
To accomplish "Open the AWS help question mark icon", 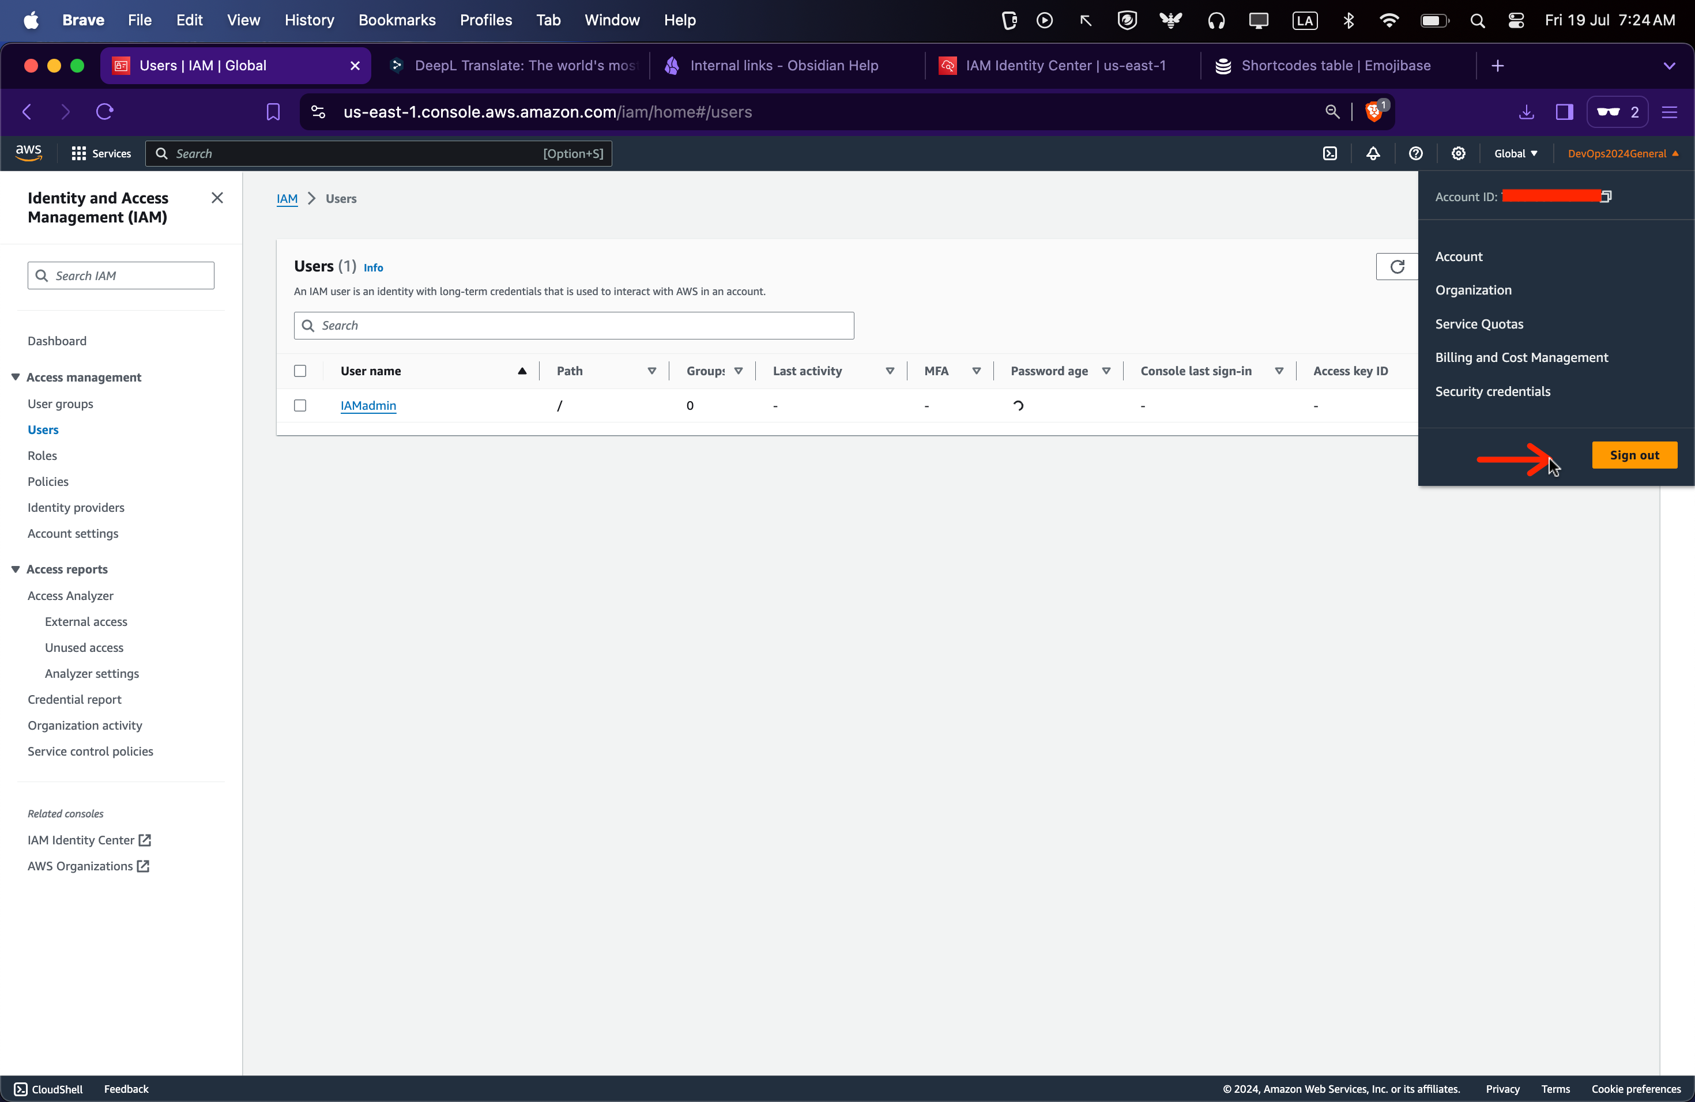I will 1415,154.
